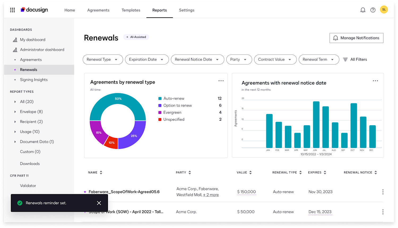Viewport: 398px width, 228px height.
Task: Open the help menu
Action: pos(373,10)
